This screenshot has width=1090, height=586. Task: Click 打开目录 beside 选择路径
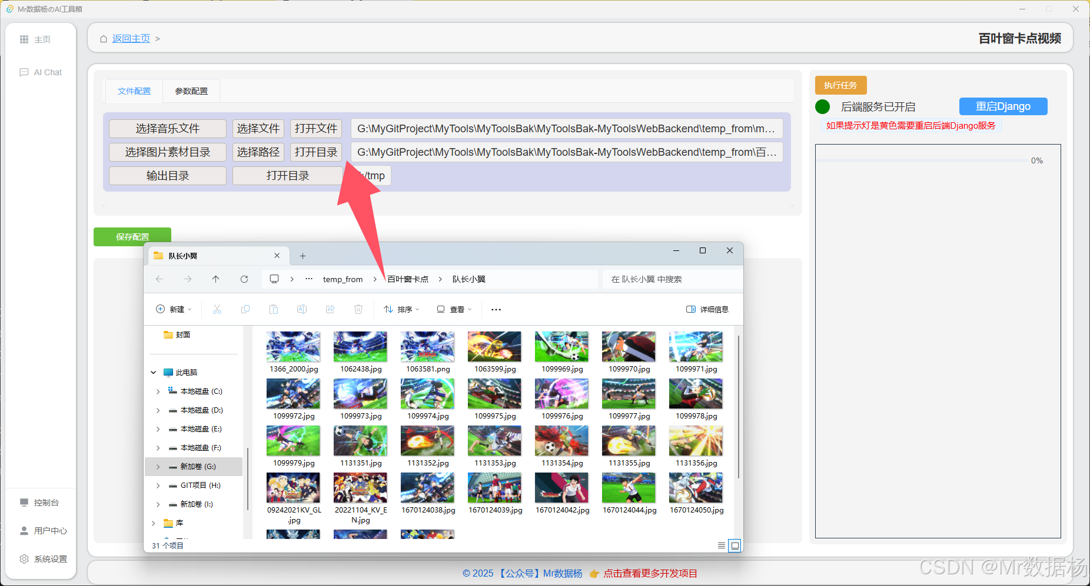pos(316,152)
